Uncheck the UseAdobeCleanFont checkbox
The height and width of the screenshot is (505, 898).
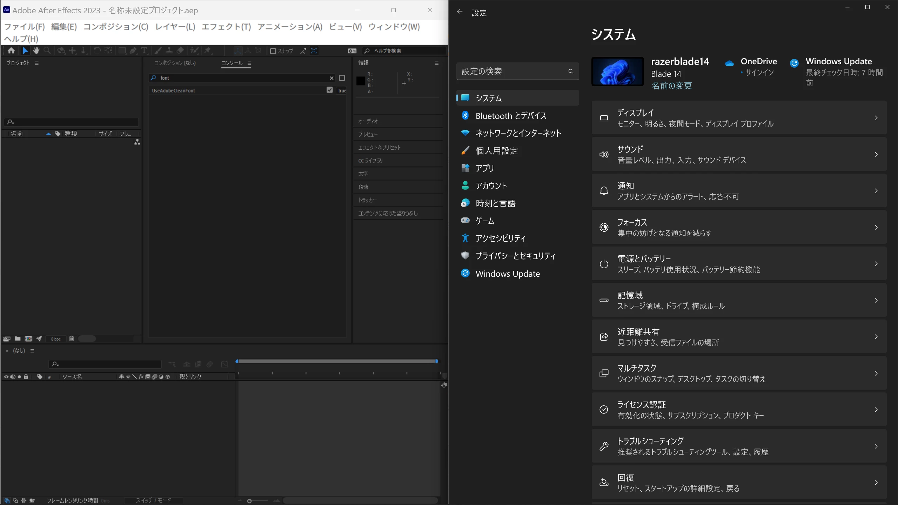[x=329, y=90]
